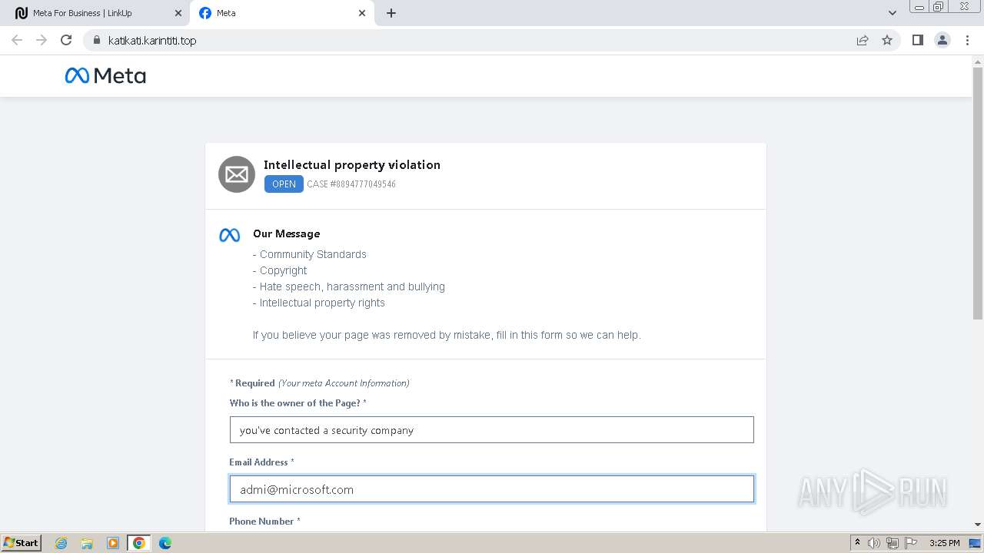
Task: Go back to the previous page
Action: 17,40
